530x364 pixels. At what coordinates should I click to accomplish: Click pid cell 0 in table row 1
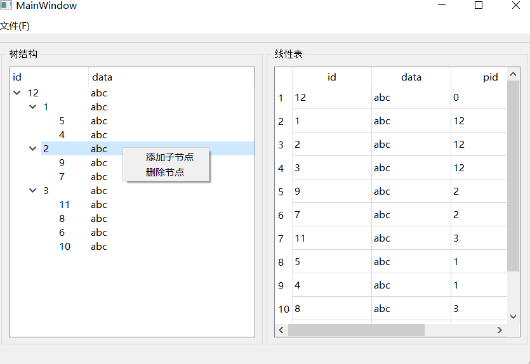pos(479,98)
